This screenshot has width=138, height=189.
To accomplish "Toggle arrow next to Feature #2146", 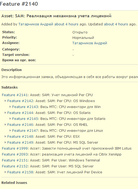I will click(x=5, y=125).
